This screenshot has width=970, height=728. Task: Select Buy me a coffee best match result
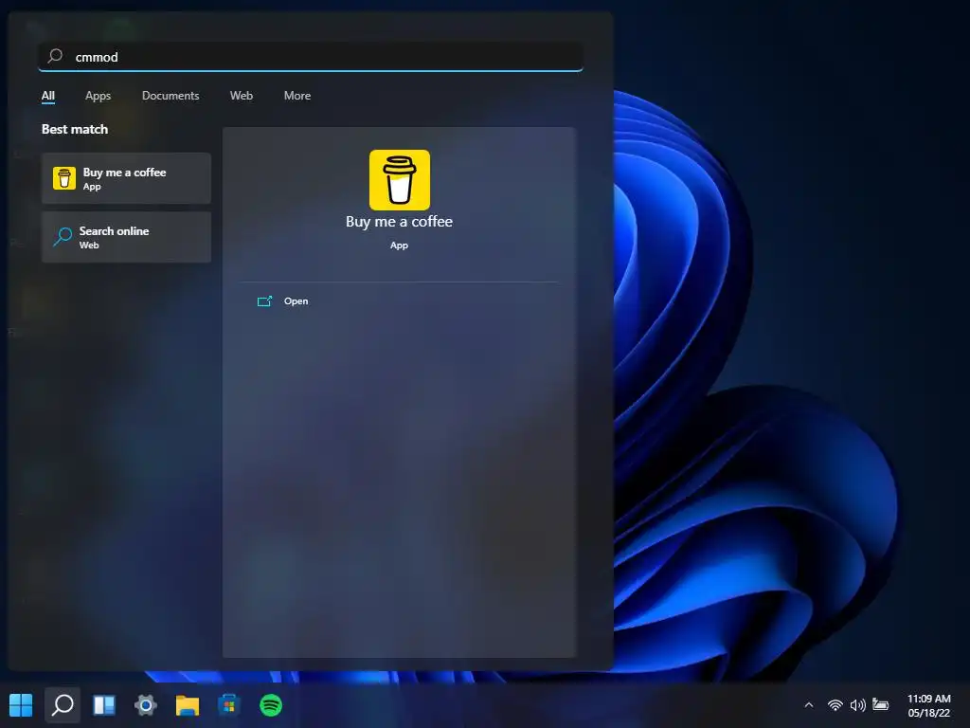pos(126,178)
